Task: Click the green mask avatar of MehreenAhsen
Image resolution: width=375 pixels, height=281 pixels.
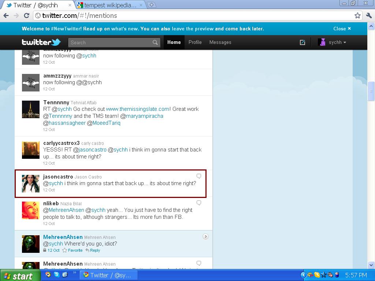Action: point(31,244)
